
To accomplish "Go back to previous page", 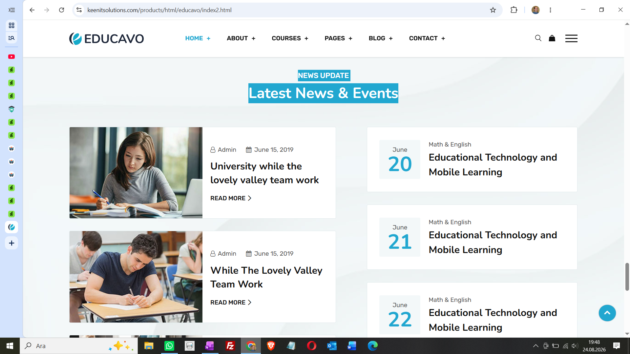I will 32,10.
